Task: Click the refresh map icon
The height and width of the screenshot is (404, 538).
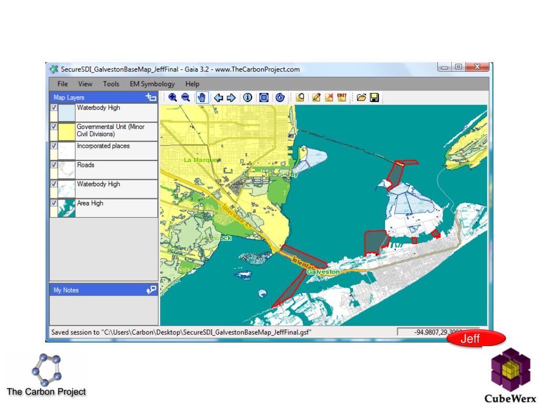Action: 280,97
